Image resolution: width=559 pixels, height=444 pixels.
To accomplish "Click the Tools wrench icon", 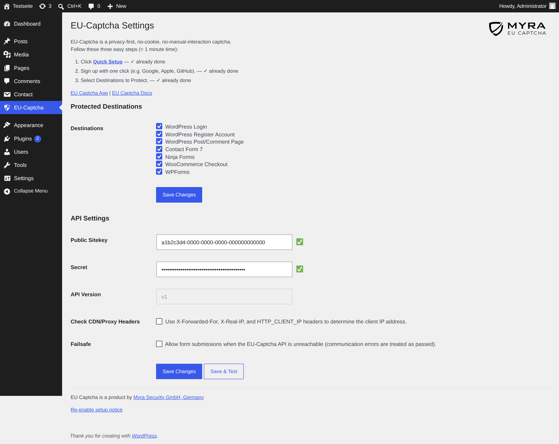I will click(7, 165).
